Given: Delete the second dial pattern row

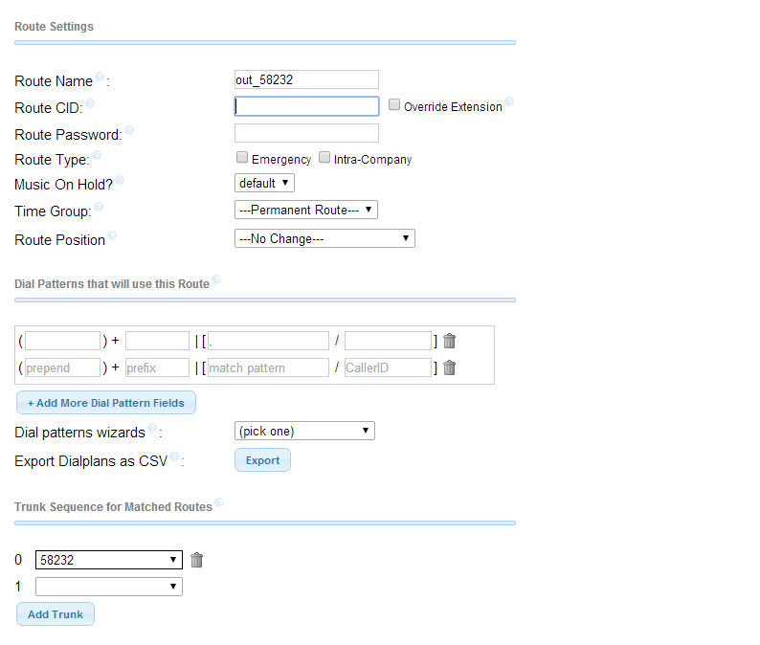Looking at the screenshot, I should pos(450,367).
